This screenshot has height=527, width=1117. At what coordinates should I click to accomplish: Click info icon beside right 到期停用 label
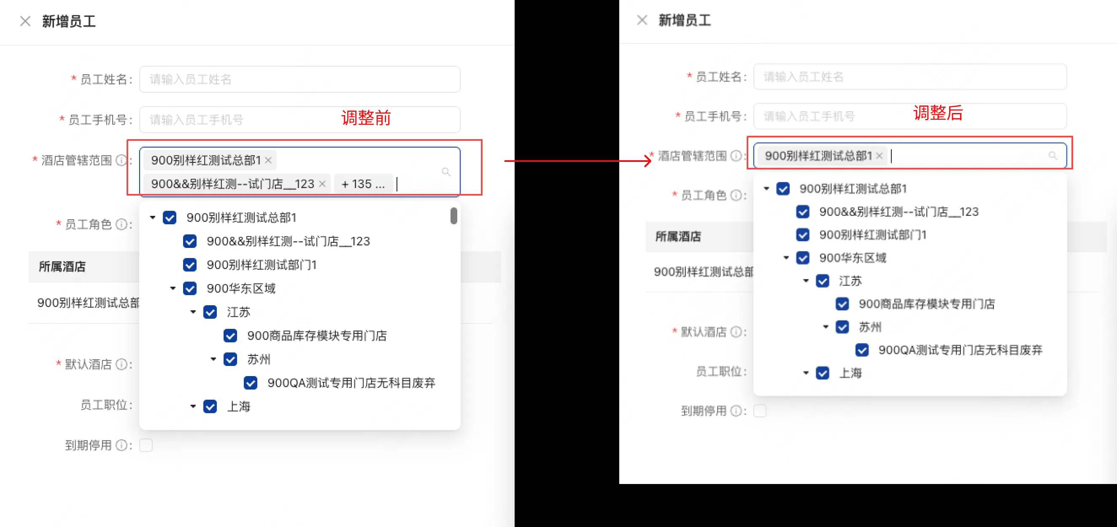[x=736, y=410]
